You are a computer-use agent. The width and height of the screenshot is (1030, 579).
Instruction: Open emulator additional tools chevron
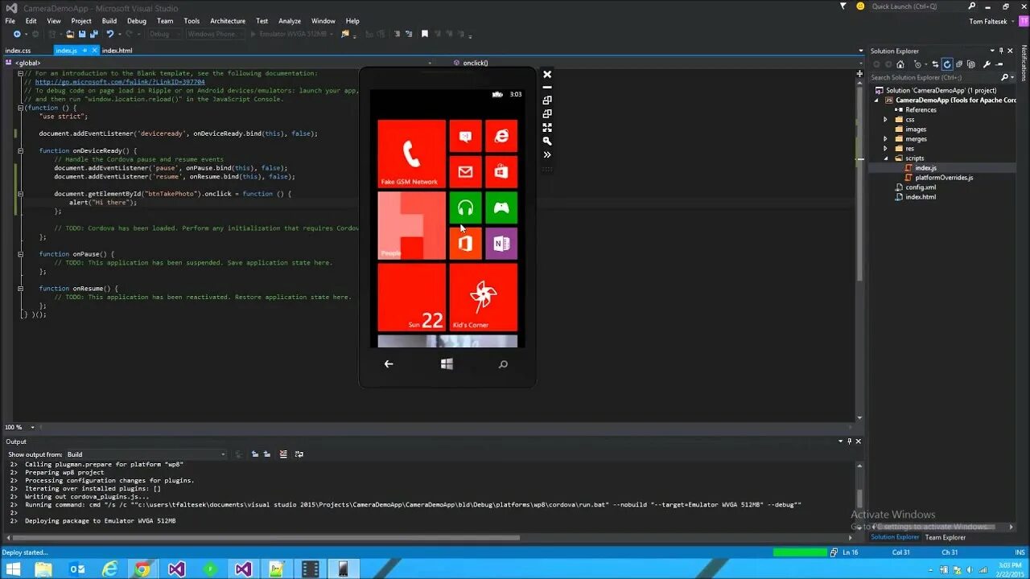tap(547, 154)
